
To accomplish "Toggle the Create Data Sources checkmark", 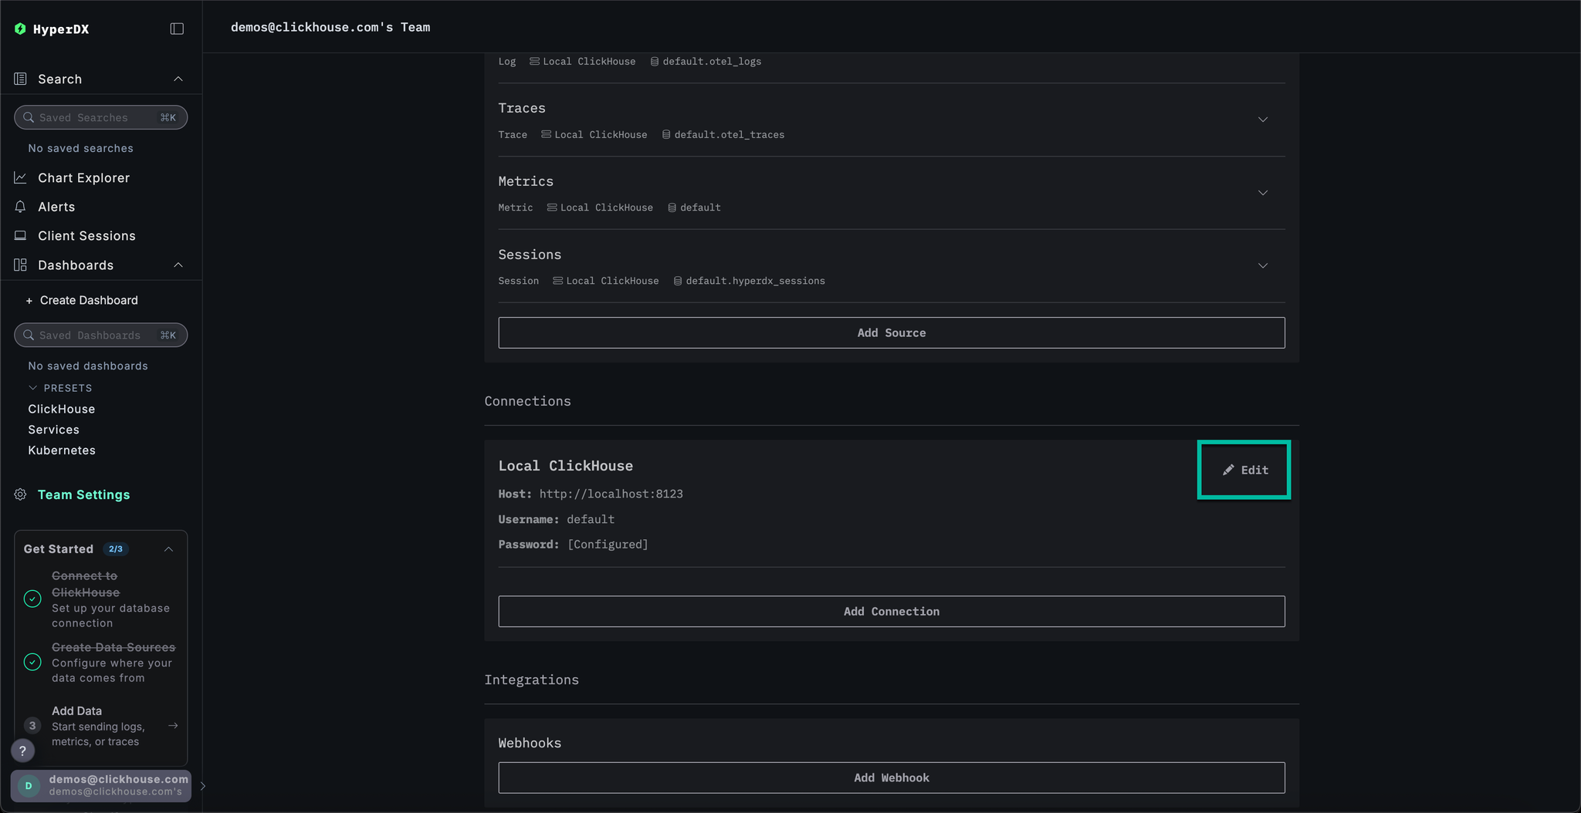I will point(32,662).
